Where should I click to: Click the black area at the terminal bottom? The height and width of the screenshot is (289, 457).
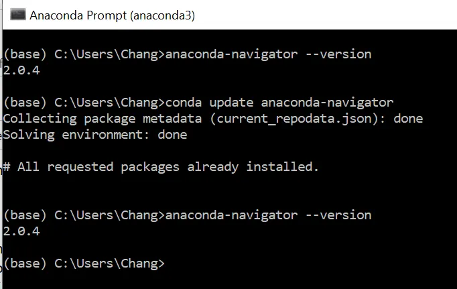click(x=268, y=280)
